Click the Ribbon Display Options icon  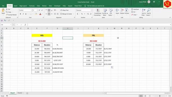click(154, 2)
